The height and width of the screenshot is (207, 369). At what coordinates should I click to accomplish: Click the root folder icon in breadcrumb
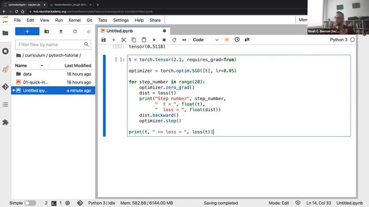point(18,55)
